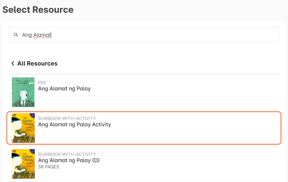Click the 30 PAGES text

[48, 167]
